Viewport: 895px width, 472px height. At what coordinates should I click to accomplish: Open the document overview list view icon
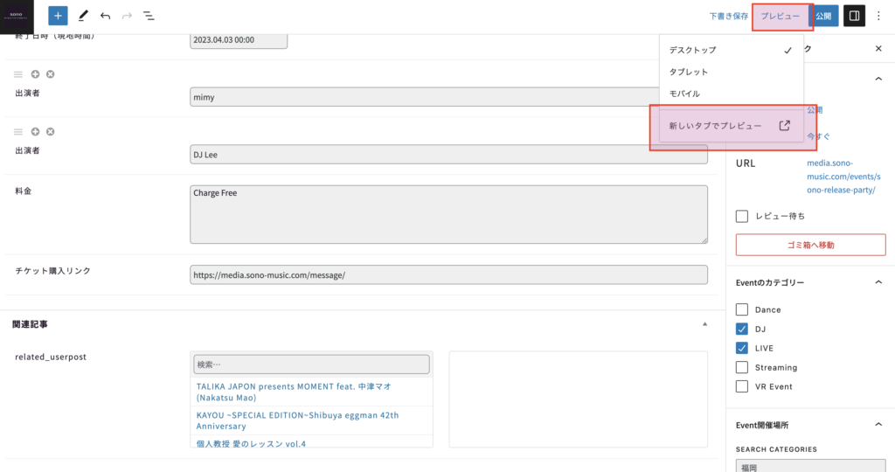click(x=149, y=16)
